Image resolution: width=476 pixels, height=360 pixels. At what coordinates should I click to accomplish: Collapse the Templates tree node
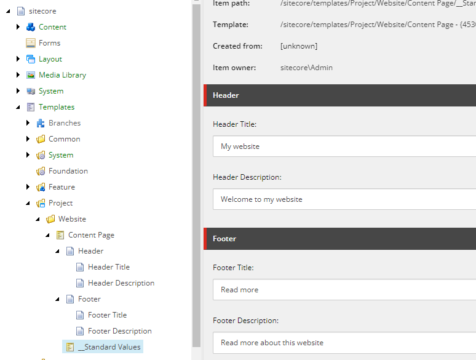point(18,107)
